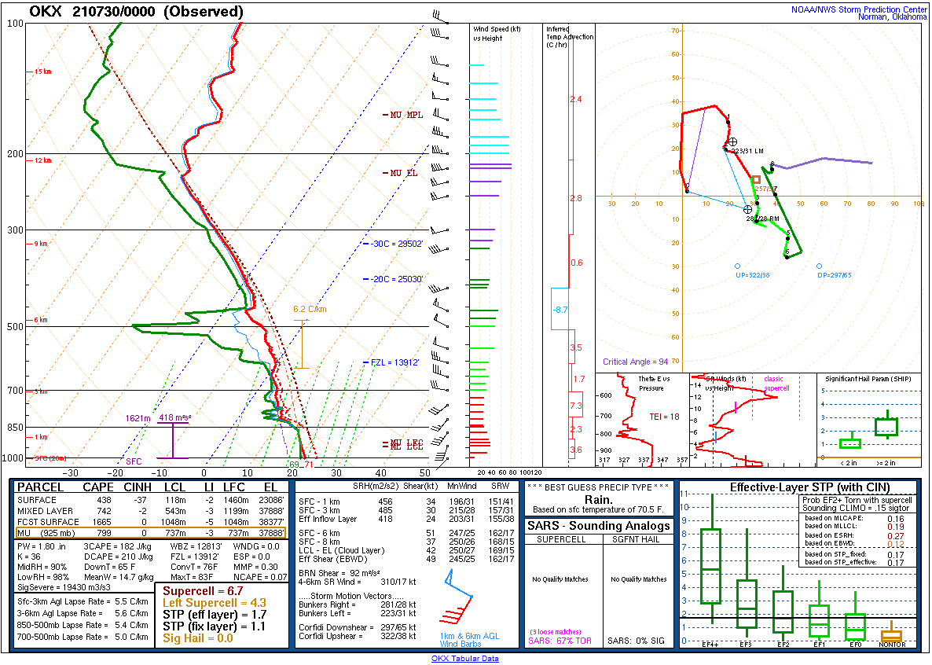This screenshot has width=932, height=665.
Task: Click the MidRH = 90% value
Action: pyautogui.click(x=42, y=567)
